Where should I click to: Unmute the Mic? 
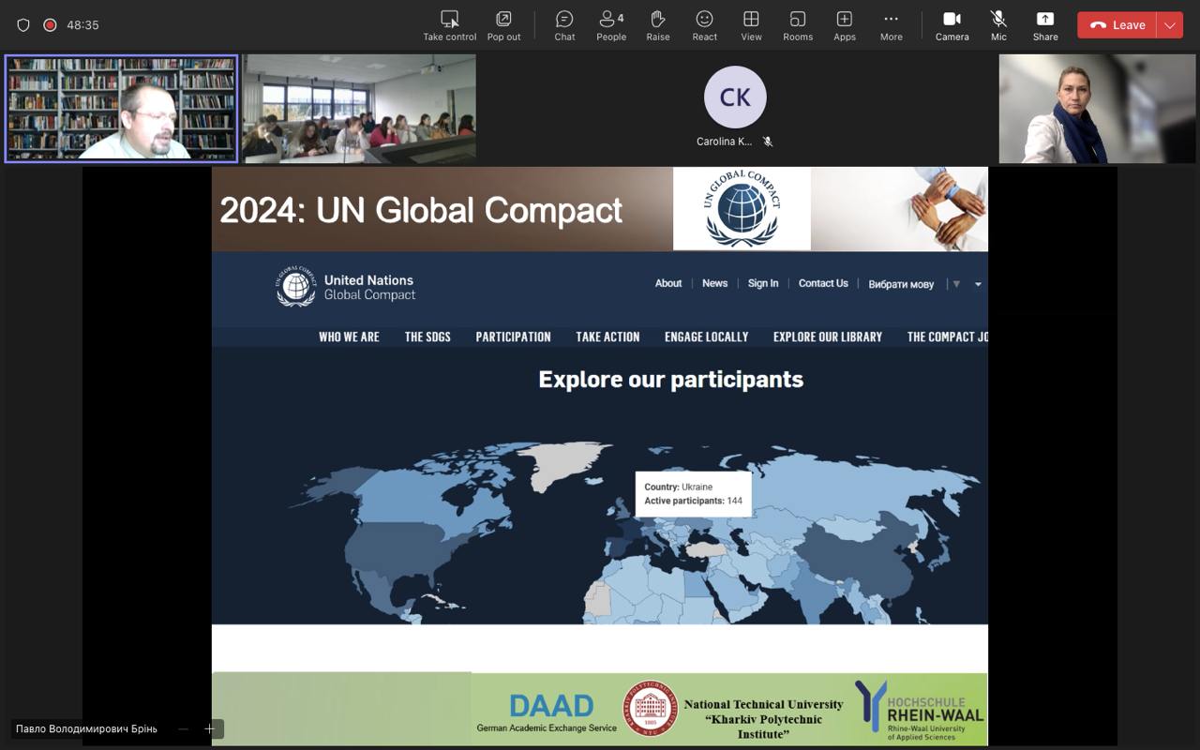pos(998,25)
